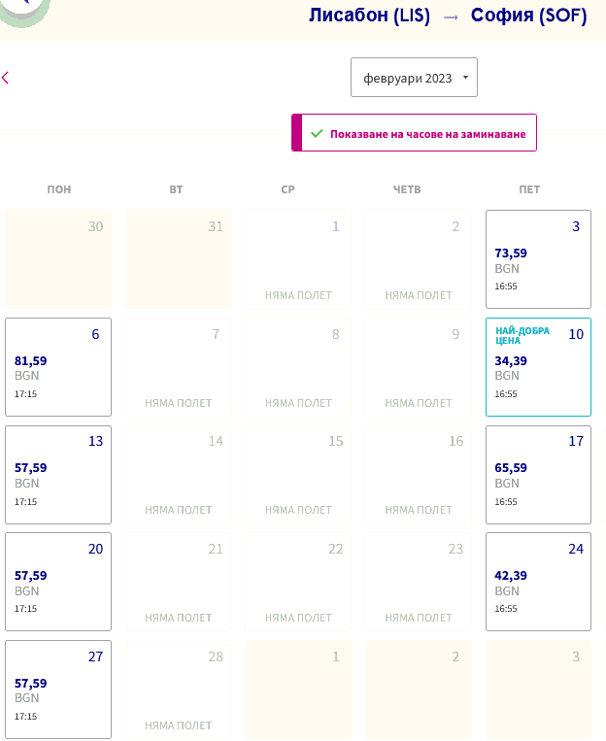Screen dimensions: 606x741
Task: Pick the best price flight on February 10
Action: (x=538, y=367)
